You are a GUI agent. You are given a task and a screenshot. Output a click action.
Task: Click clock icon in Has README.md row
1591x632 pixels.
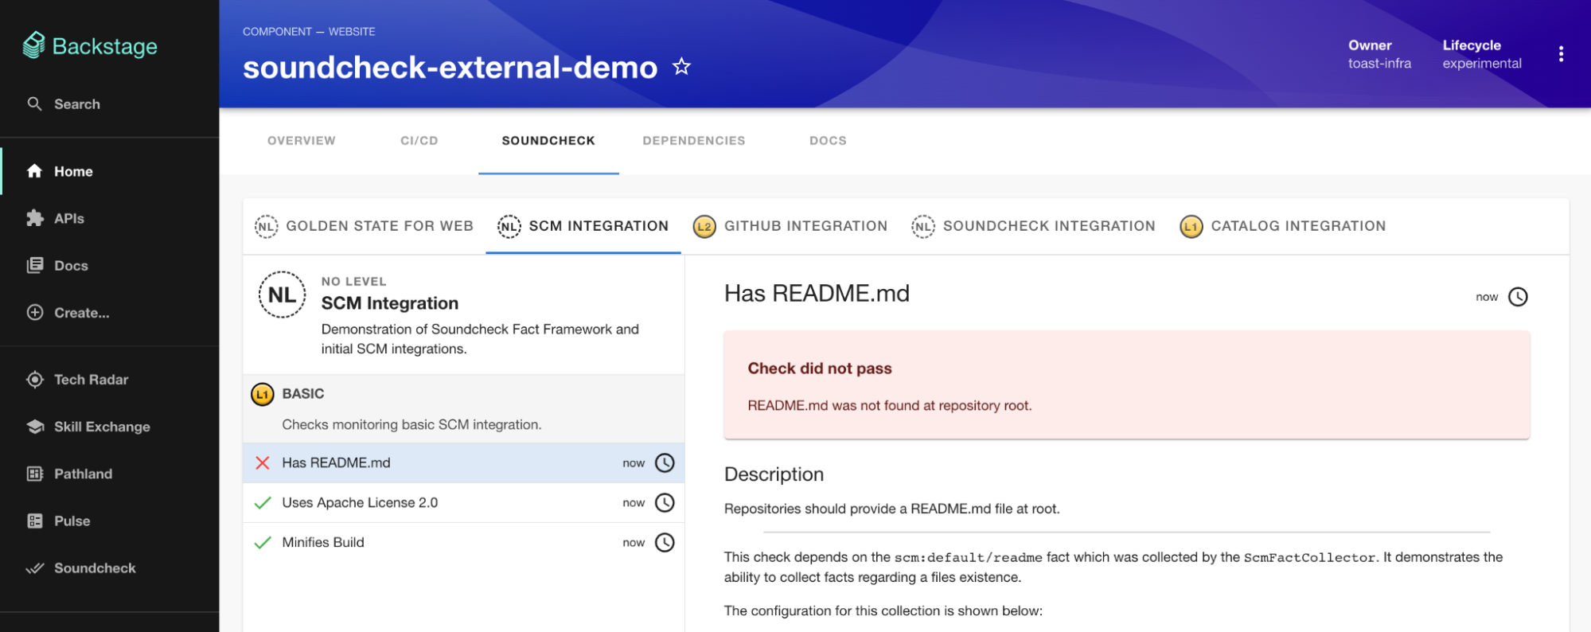(x=665, y=463)
